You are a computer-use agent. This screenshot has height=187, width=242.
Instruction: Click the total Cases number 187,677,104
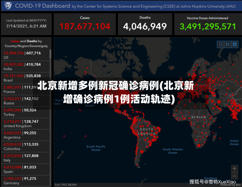tap(85, 27)
